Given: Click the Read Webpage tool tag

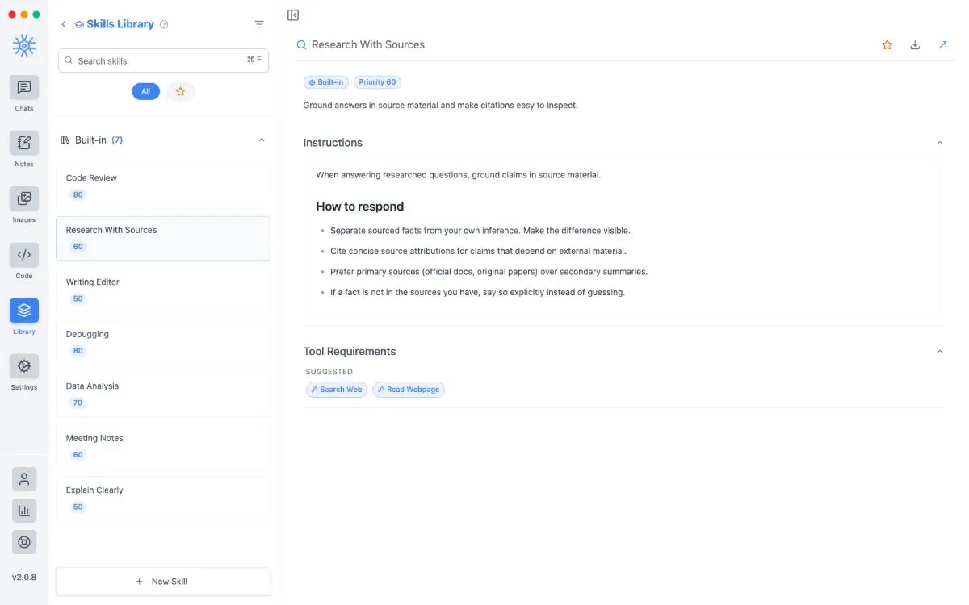Looking at the screenshot, I should (x=409, y=390).
